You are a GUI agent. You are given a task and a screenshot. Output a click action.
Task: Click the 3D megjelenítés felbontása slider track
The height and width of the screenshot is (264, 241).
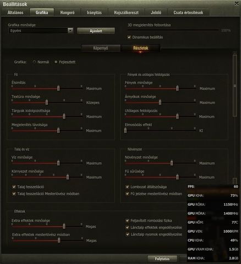[173, 30]
